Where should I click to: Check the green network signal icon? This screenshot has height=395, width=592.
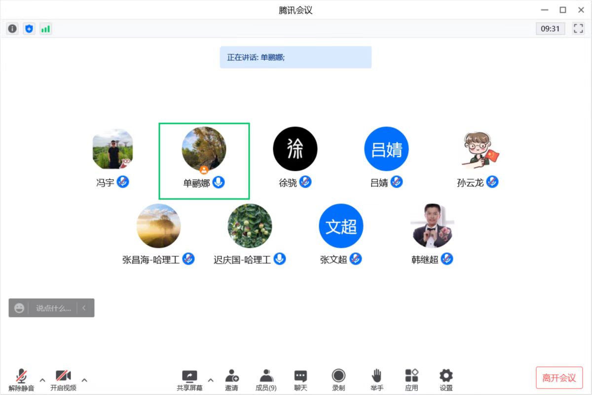click(45, 29)
